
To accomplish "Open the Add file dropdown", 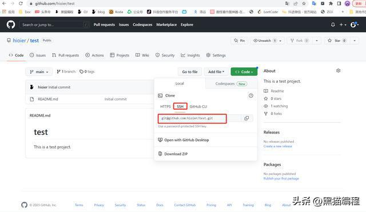I will click(x=216, y=72).
